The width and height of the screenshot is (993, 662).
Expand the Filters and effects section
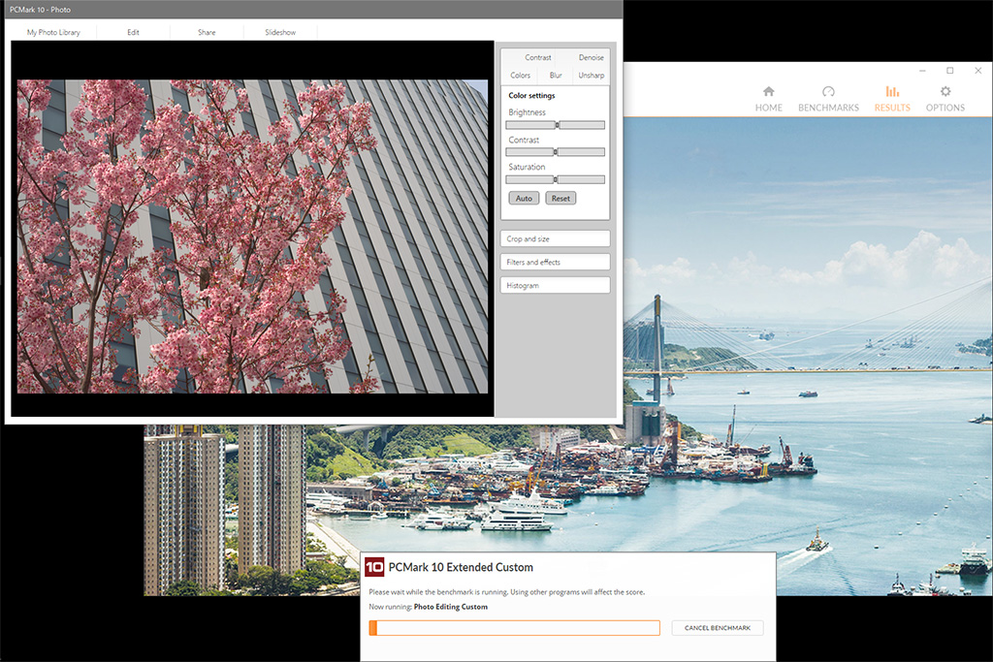[x=556, y=262]
